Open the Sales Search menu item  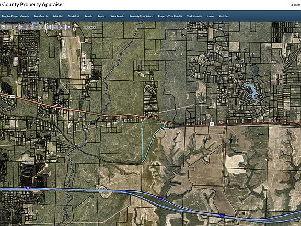pos(41,16)
